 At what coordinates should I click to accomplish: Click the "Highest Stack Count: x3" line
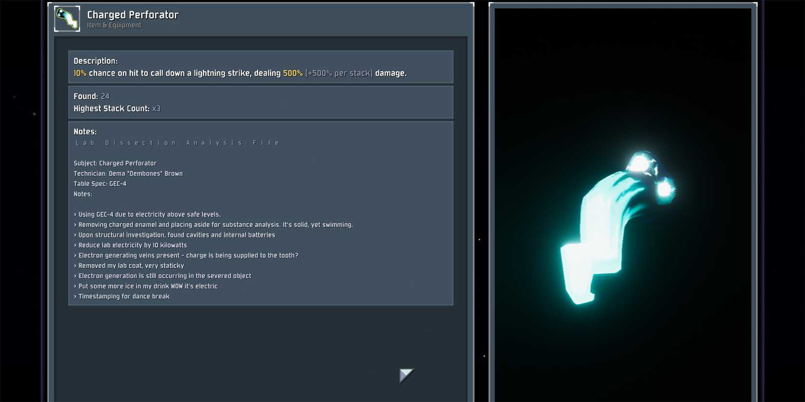click(x=117, y=109)
